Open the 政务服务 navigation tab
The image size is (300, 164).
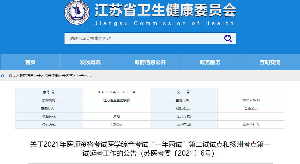point(210,62)
